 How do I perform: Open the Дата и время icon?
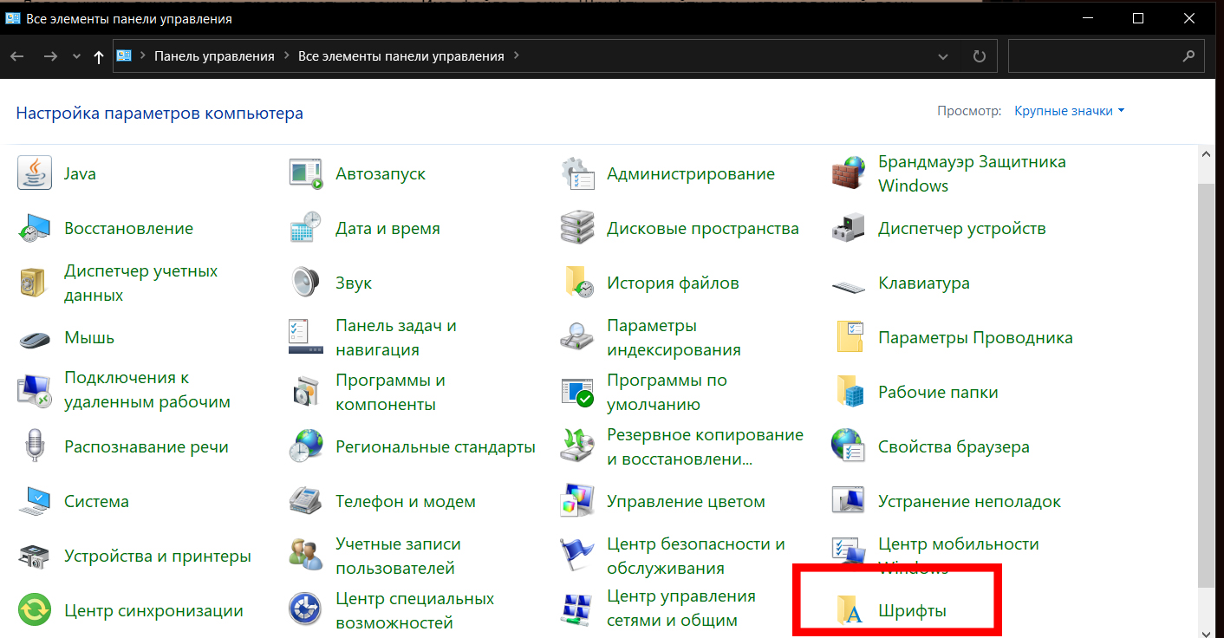(x=306, y=228)
